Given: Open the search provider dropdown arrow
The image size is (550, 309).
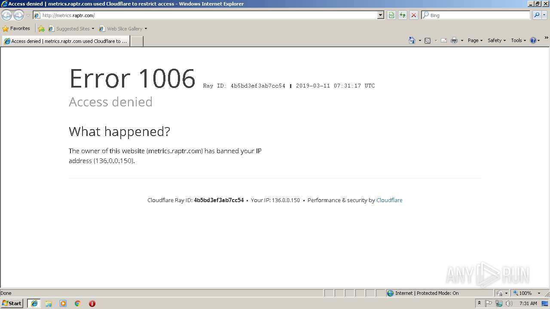Looking at the screenshot, I should 544,15.
